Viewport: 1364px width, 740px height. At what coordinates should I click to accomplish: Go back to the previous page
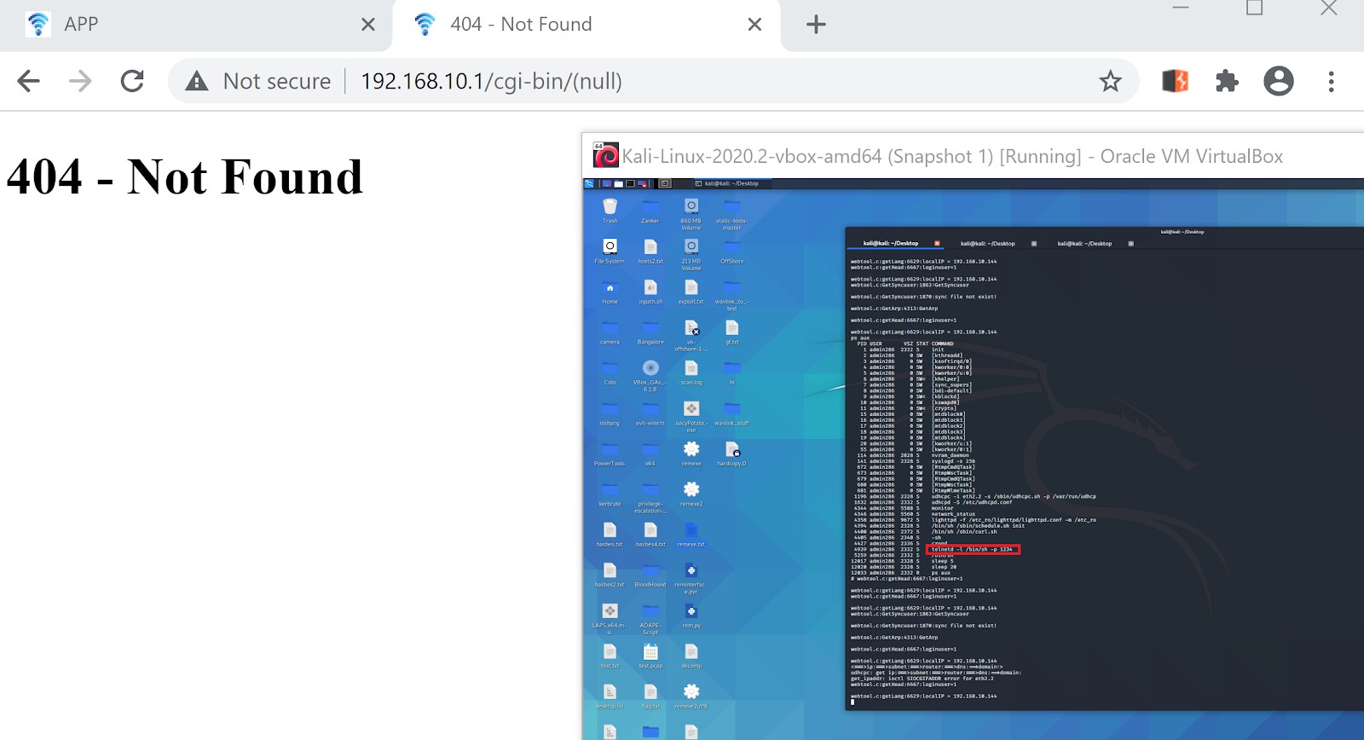[28, 81]
